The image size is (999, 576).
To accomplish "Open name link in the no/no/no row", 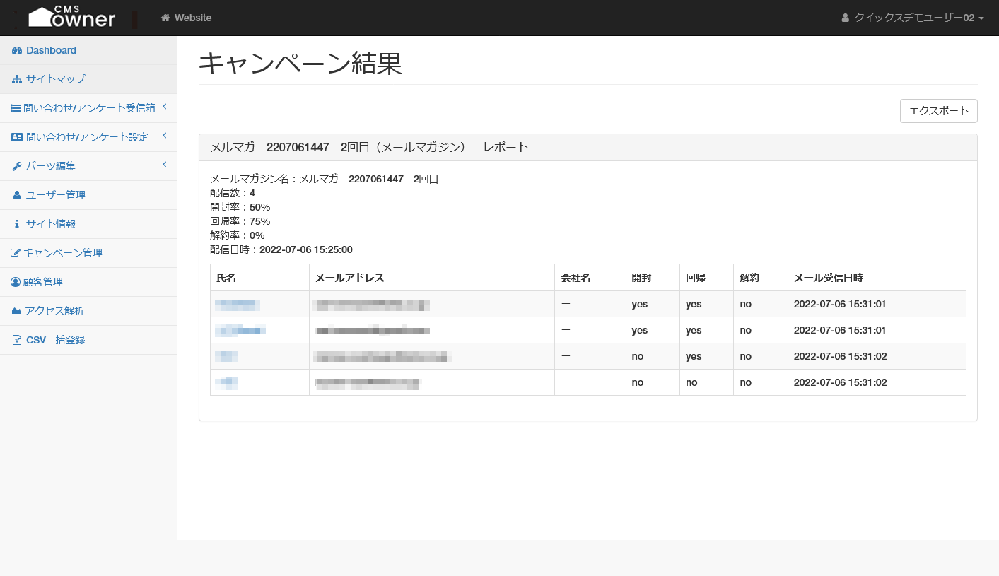I will coord(226,382).
